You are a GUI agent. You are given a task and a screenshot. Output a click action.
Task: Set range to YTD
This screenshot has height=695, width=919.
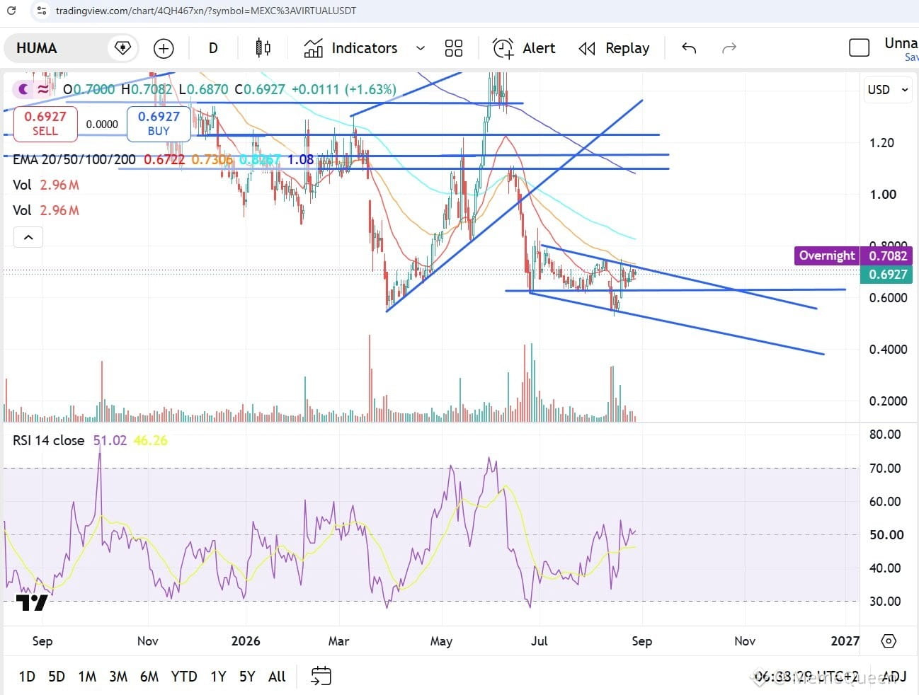(x=184, y=677)
